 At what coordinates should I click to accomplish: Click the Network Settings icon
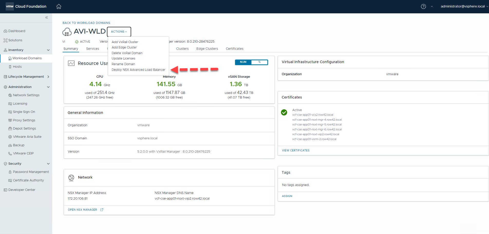click(10, 95)
